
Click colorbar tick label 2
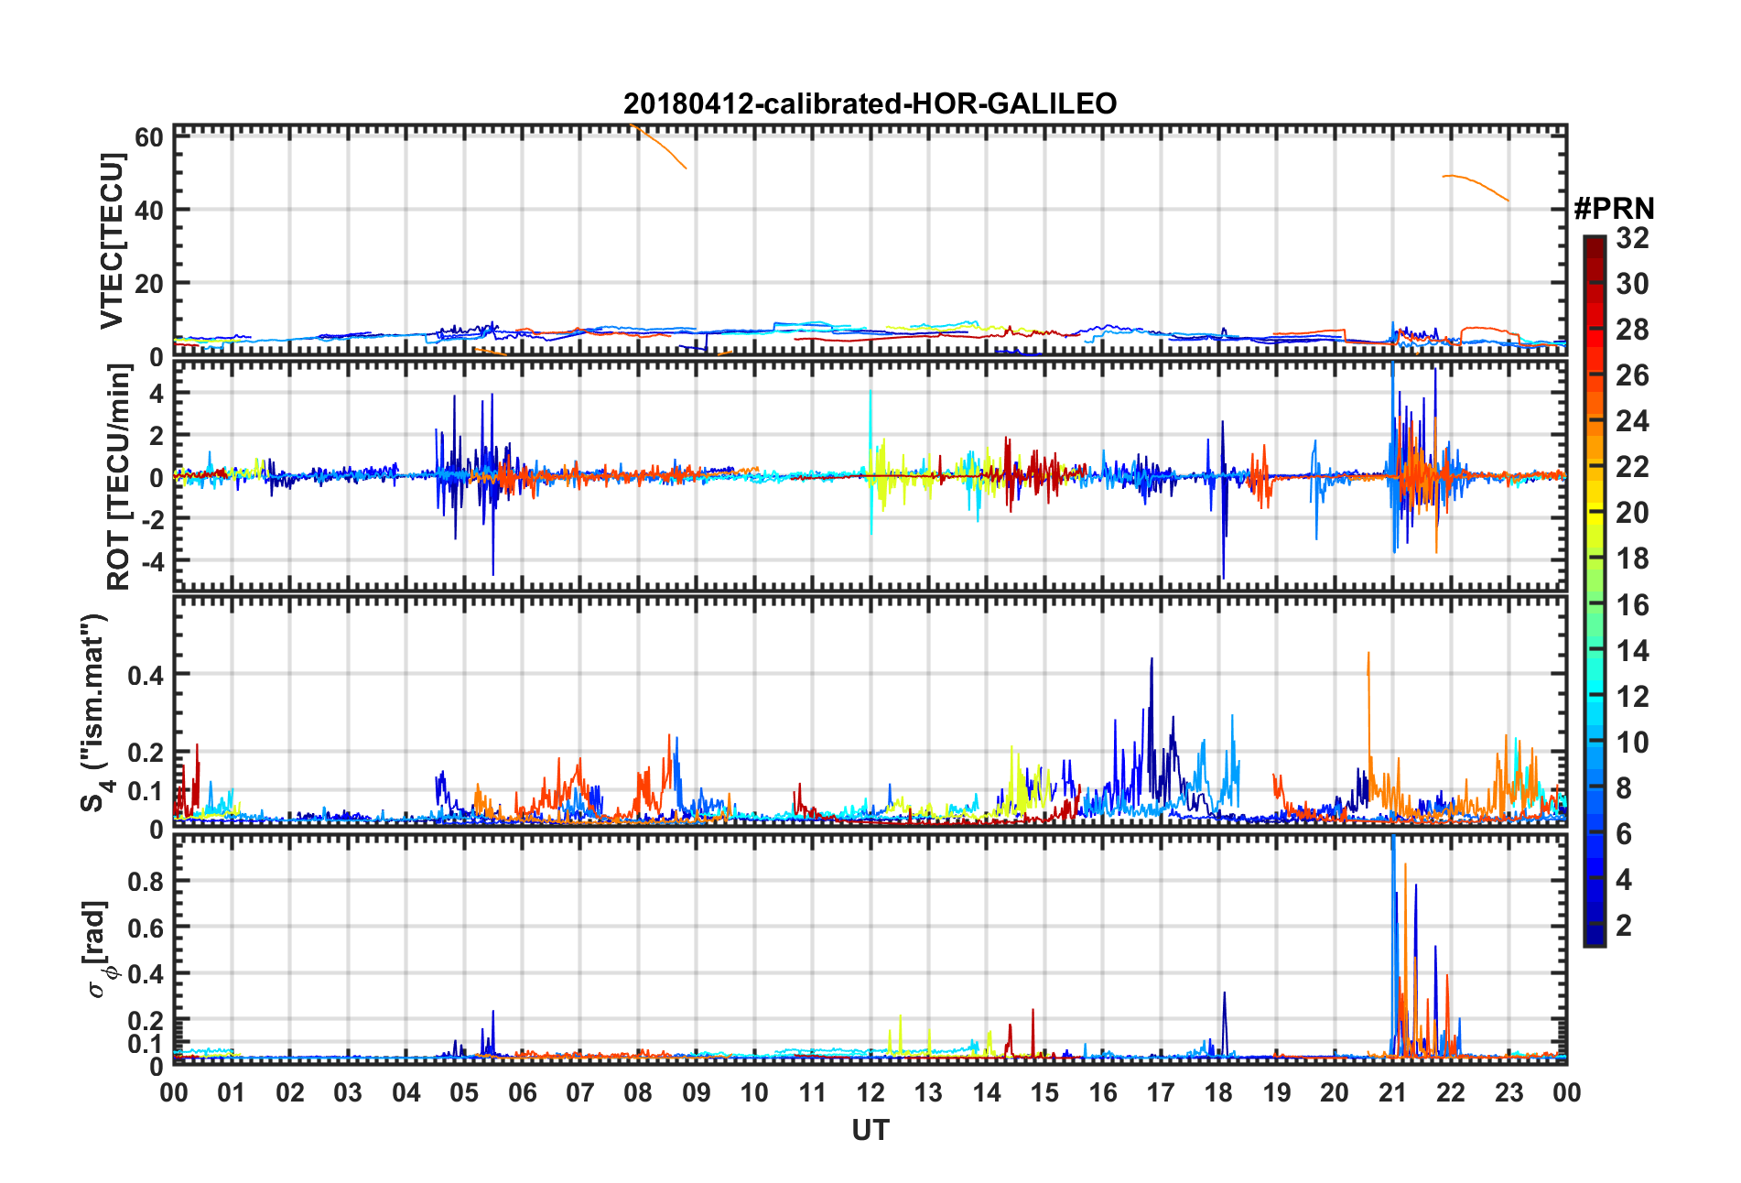1624,926
